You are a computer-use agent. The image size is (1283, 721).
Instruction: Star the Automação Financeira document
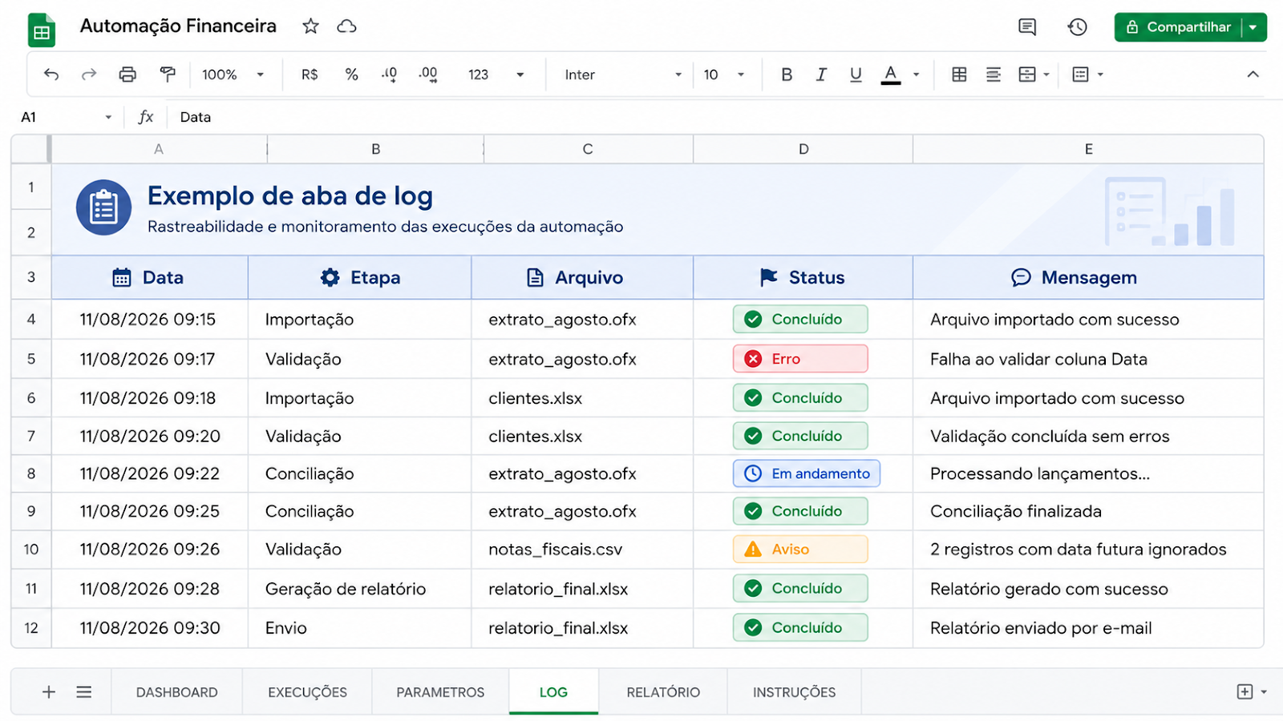pos(310,26)
